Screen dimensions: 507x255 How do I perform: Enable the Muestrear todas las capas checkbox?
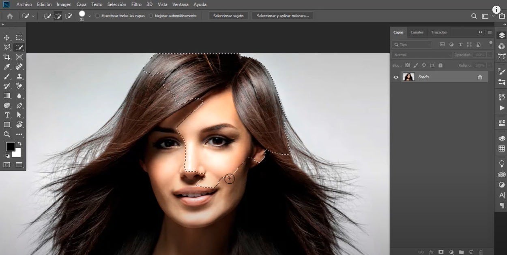click(97, 16)
